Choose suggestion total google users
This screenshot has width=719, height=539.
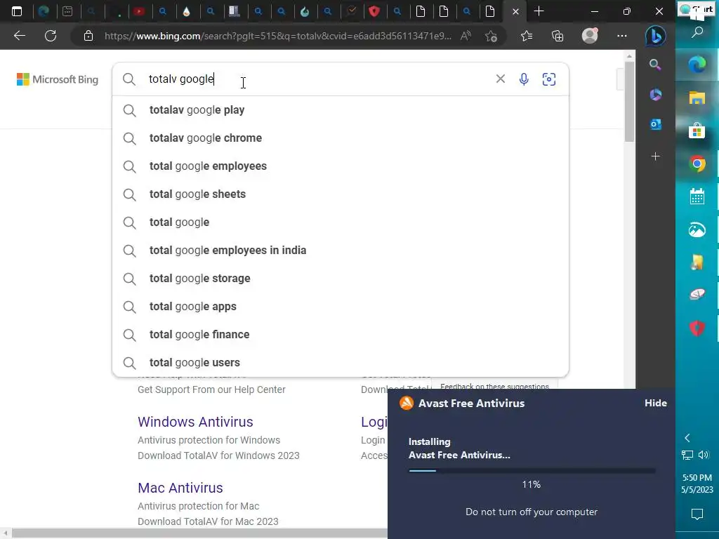(341, 363)
